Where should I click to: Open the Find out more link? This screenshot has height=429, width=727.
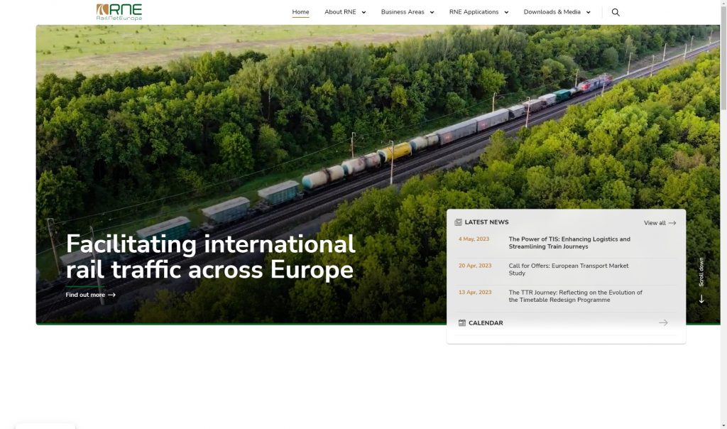pos(84,295)
